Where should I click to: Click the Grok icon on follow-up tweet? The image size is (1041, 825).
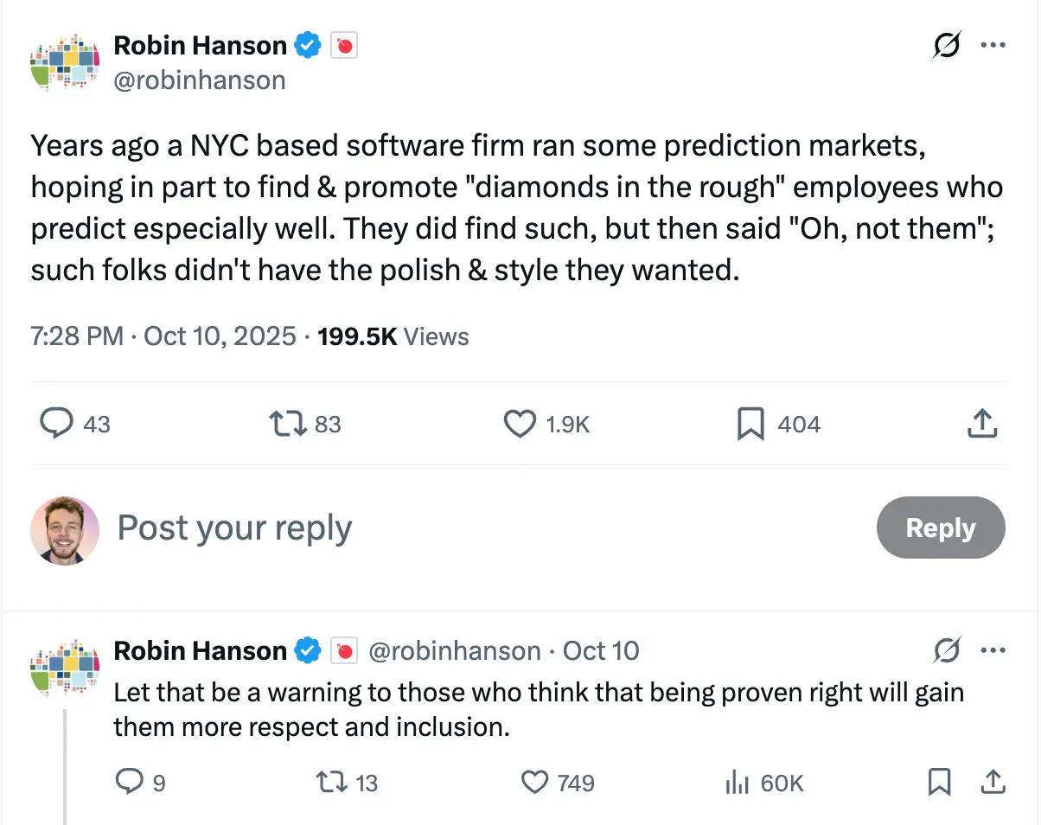click(947, 650)
